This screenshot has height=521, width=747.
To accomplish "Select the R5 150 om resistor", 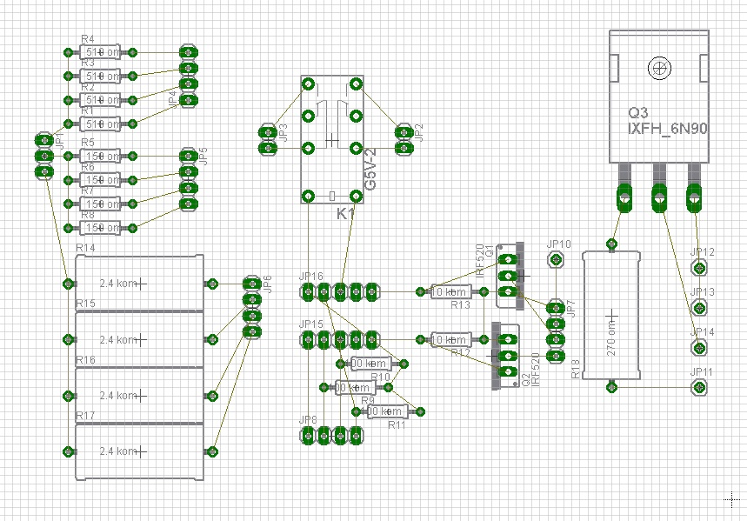I will (103, 157).
